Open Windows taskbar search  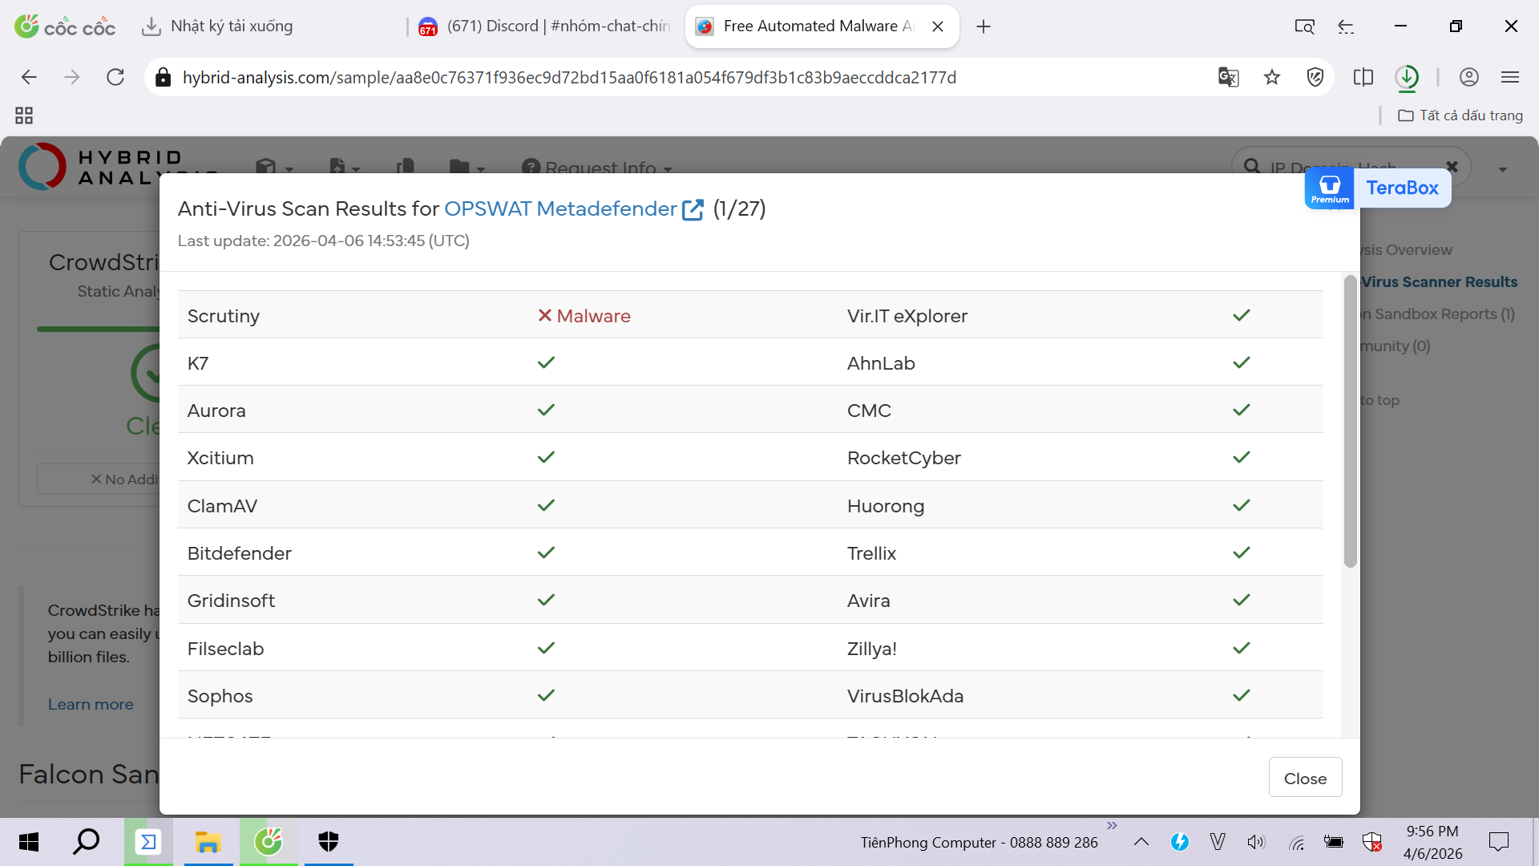click(x=87, y=842)
